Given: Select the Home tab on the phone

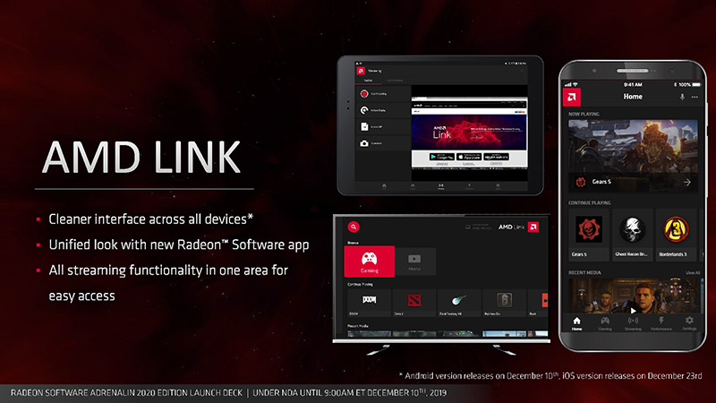Looking at the screenshot, I should point(576,323).
